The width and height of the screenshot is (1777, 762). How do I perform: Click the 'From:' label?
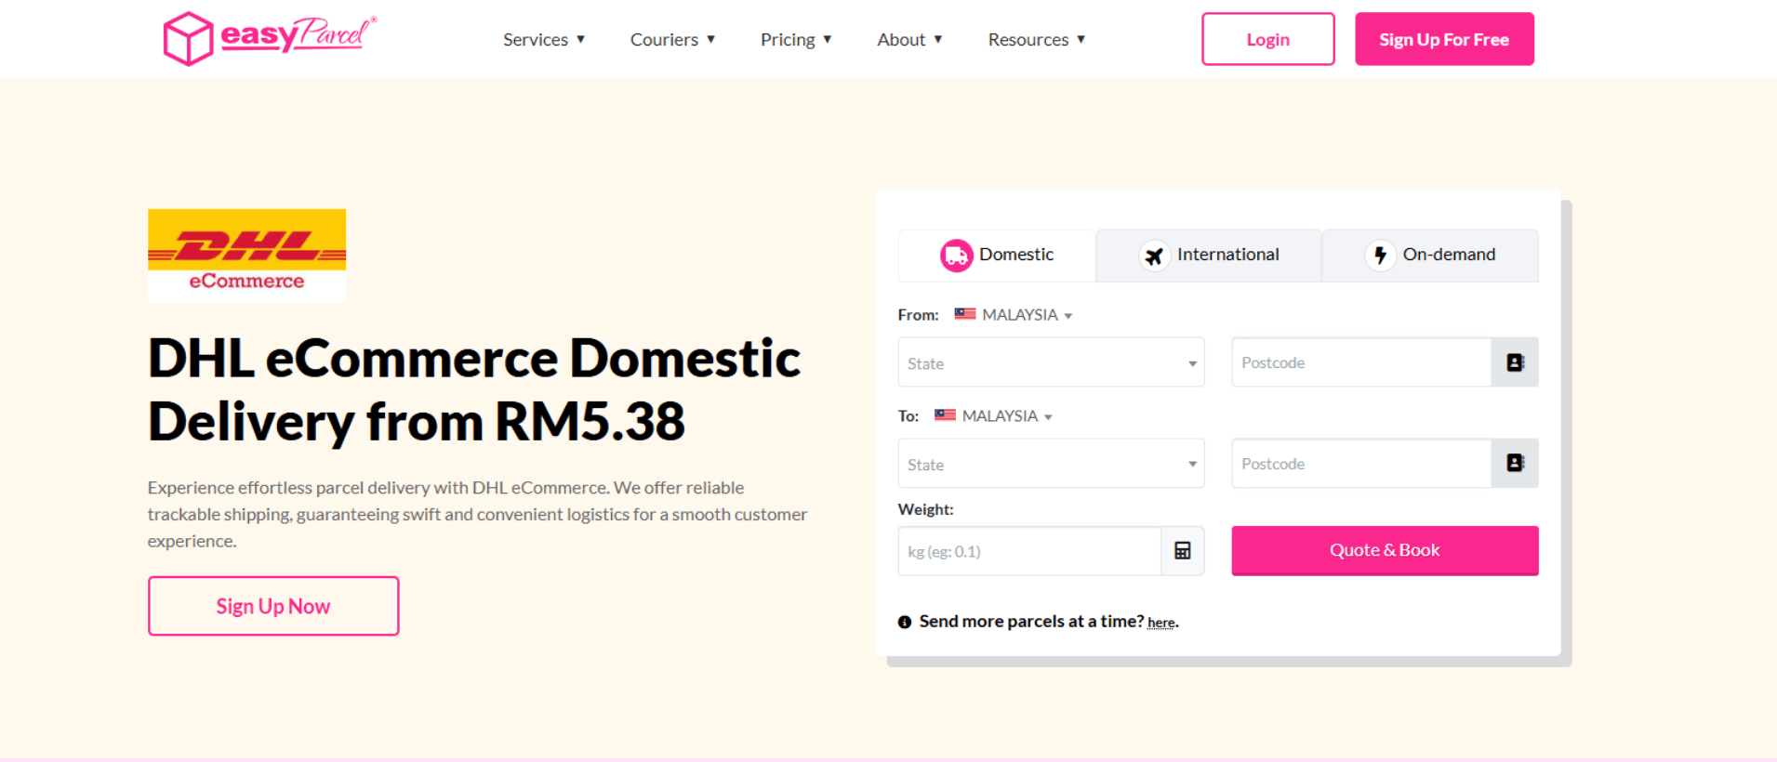pos(918,315)
